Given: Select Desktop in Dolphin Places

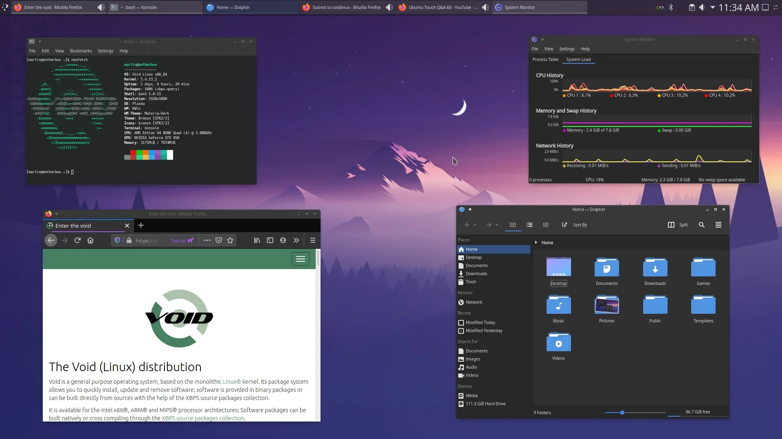Looking at the screenshot, I should 494,257.
